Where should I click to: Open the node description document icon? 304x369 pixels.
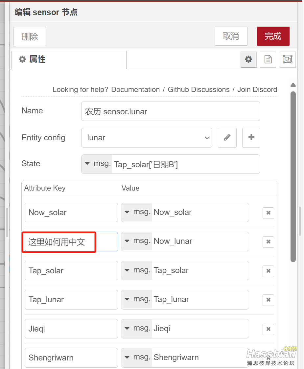(268, 59)
